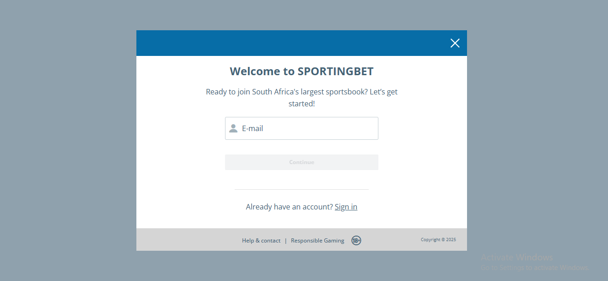The image size is (608, 281).
Task: Open the Sign in link
Action: 346,207
